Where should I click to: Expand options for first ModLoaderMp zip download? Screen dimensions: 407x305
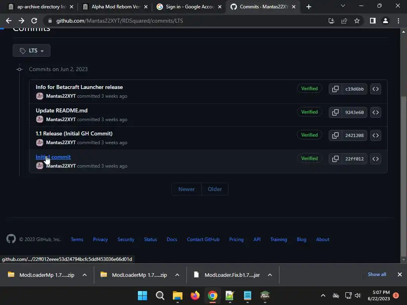85,275
